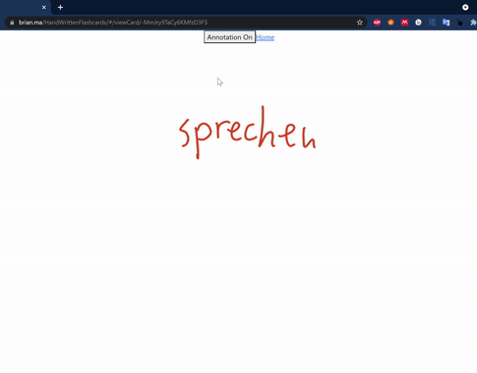Image resolution: width=477 pixels, height=373 pixels.
Task: Open the AdBlock Plus extension
Action: pos(377,23)
